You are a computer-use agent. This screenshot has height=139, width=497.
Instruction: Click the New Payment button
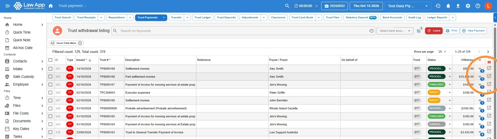pyautogui.click(x=473, y=31)
